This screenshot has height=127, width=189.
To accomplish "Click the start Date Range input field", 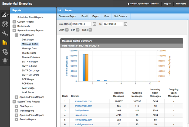I will [82, 24].
